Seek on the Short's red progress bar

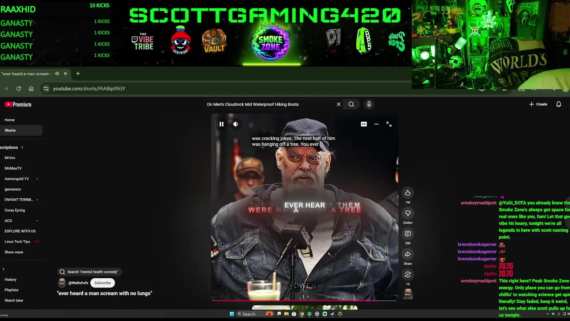pyautogui.click(x=305, y=300)
